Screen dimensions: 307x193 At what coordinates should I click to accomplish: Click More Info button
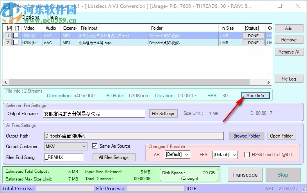pos(255,96)
